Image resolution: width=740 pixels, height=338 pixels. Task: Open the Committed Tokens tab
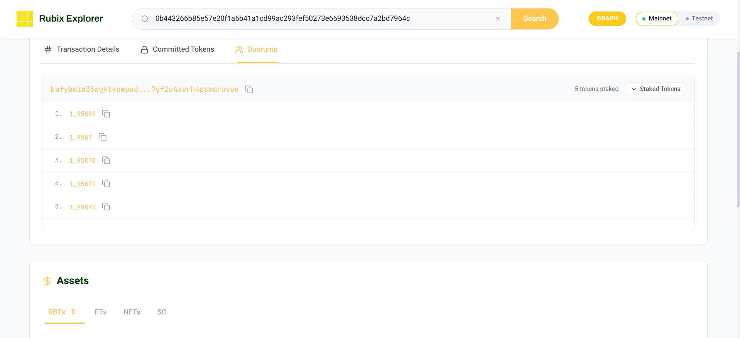177,49
